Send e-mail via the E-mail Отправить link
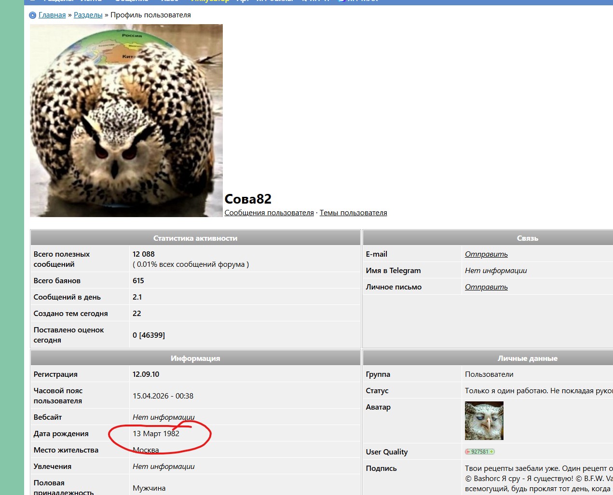The width and height of the screenshot is (613, 495). [x=486, y=254]
